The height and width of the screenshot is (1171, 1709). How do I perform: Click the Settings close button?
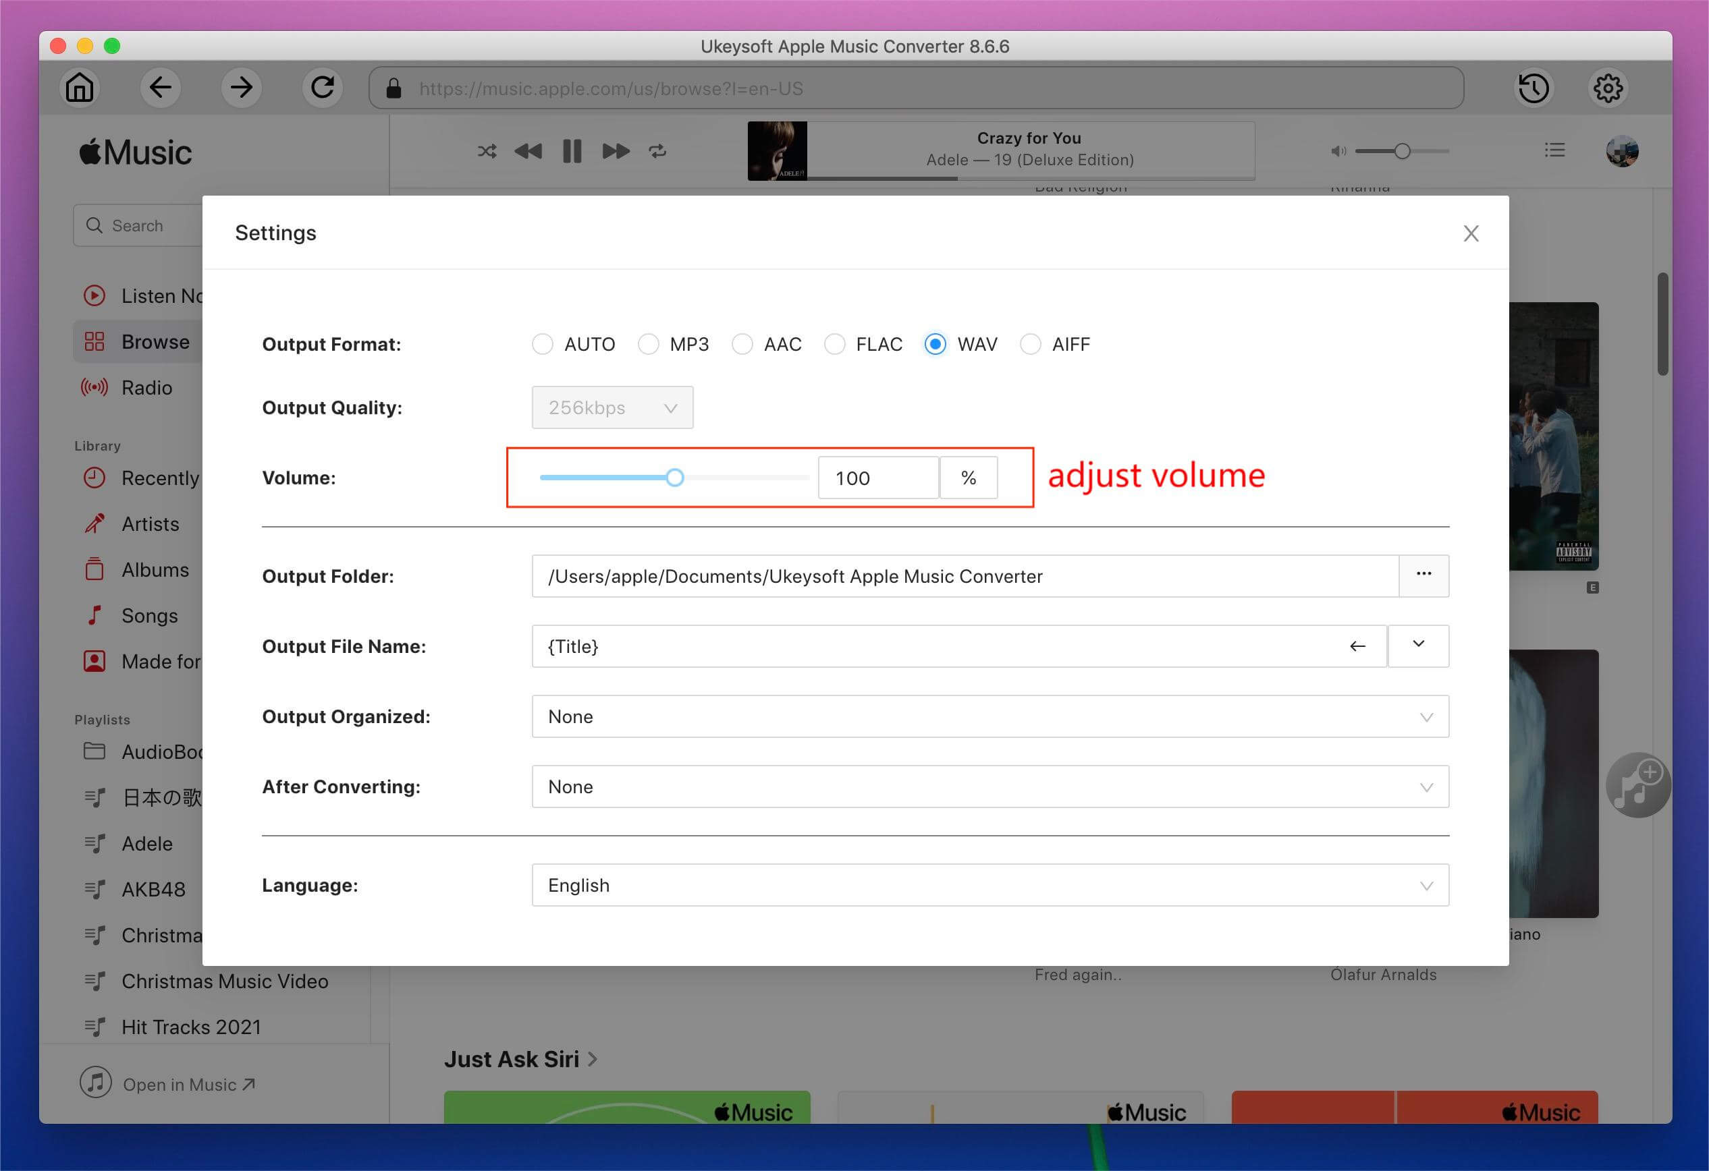1471,233
